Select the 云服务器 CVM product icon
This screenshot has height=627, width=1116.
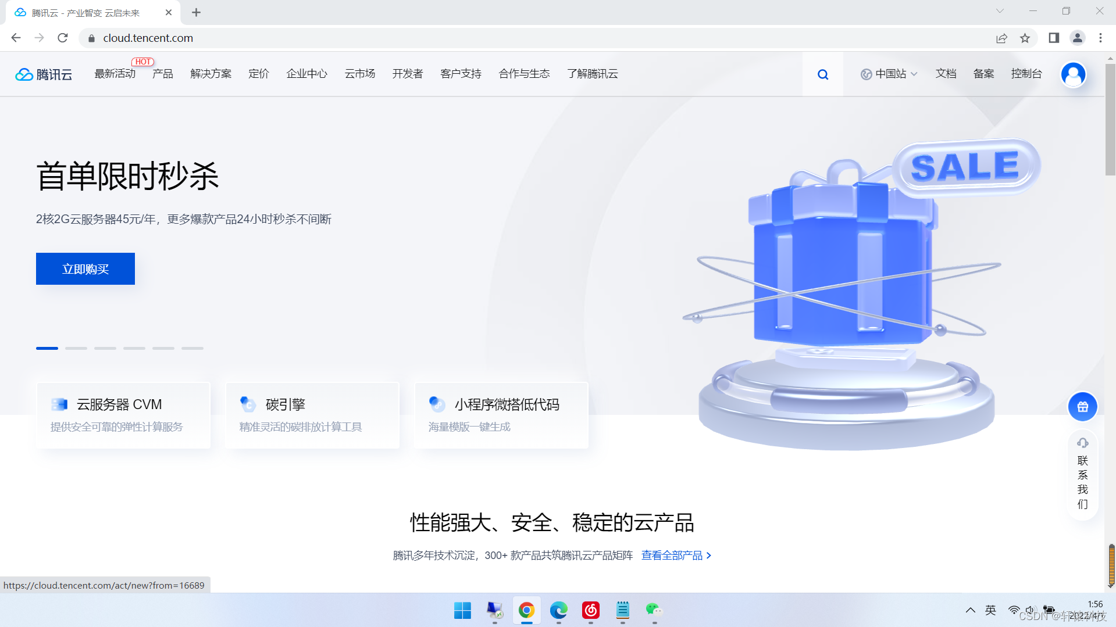click(60, 404)
